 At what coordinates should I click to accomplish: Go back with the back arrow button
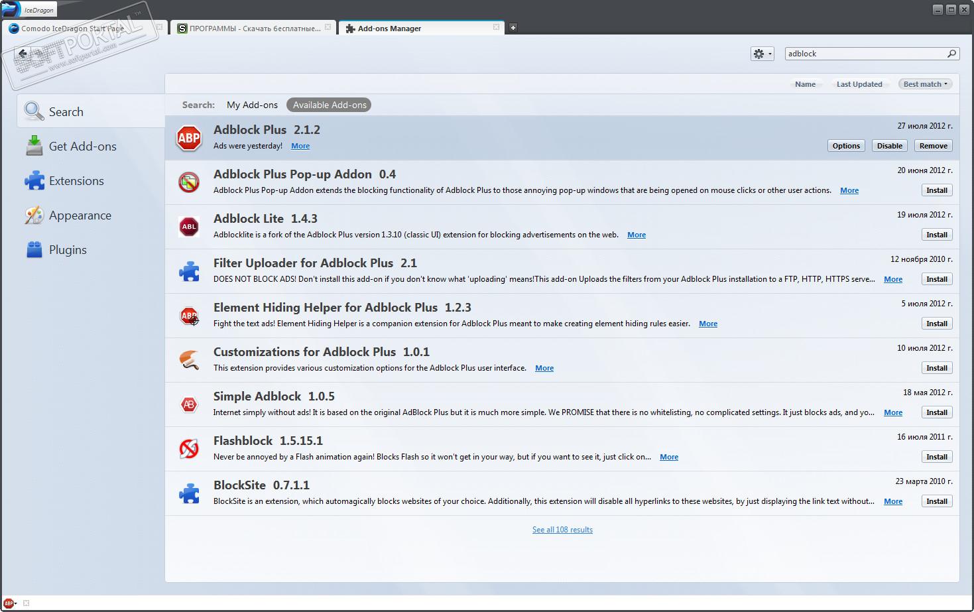coord(23,54)
